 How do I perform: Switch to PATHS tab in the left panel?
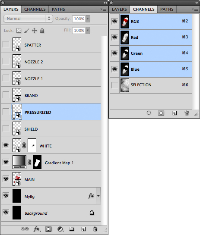click(x=58, y=9)
